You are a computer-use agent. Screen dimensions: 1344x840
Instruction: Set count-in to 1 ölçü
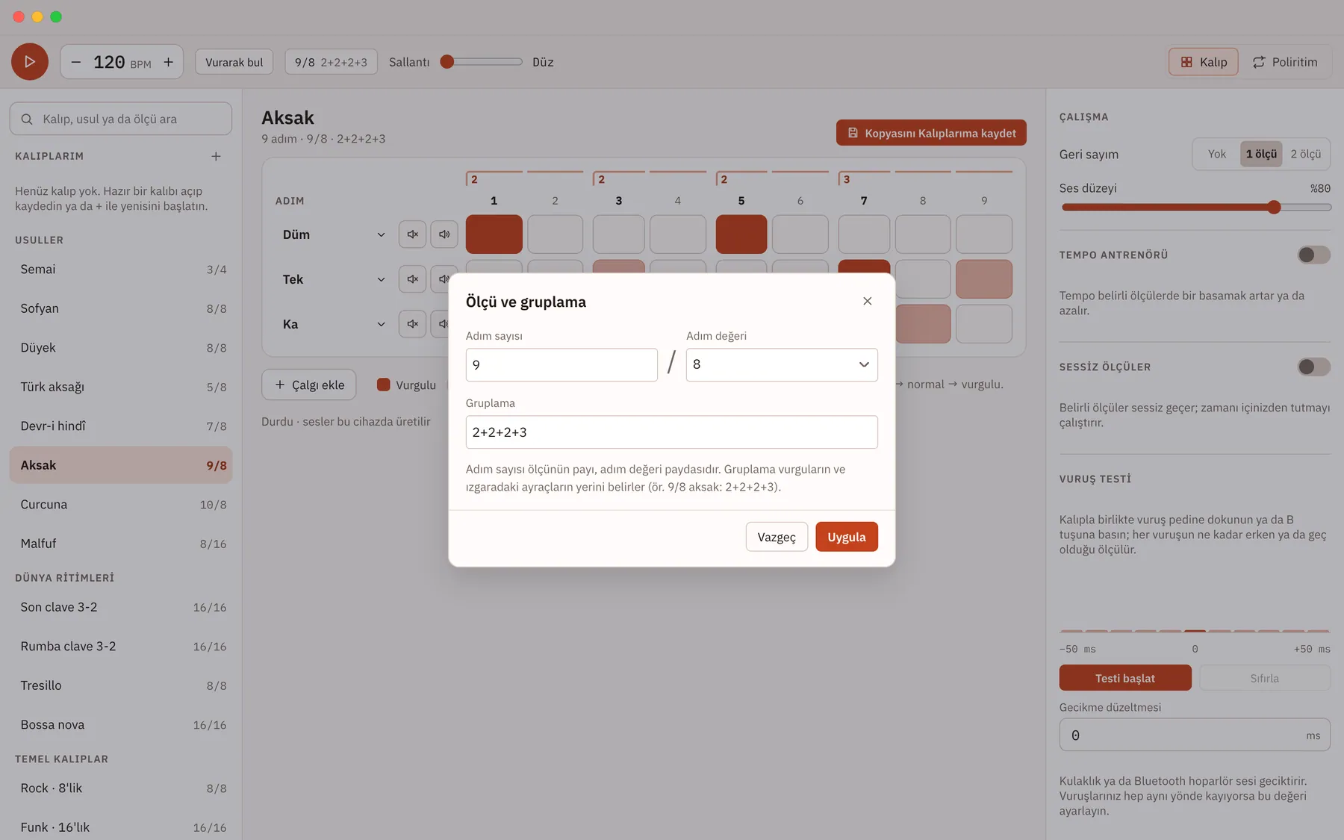pos(1261,154)
